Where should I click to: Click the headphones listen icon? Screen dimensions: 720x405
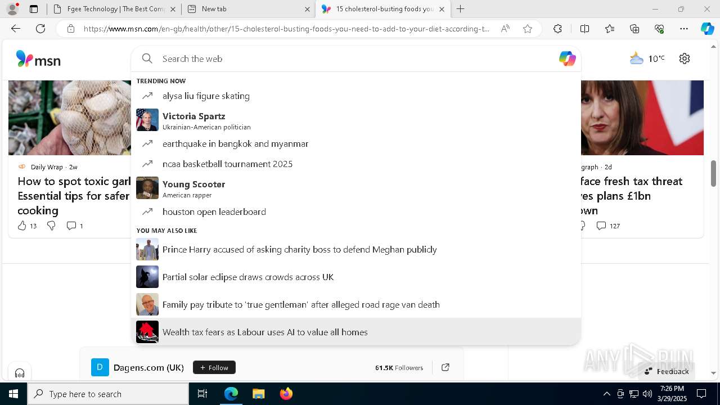20,373
